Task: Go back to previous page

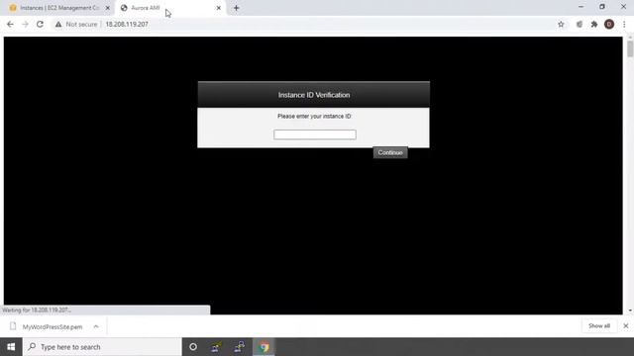Action: pos(10,24)
